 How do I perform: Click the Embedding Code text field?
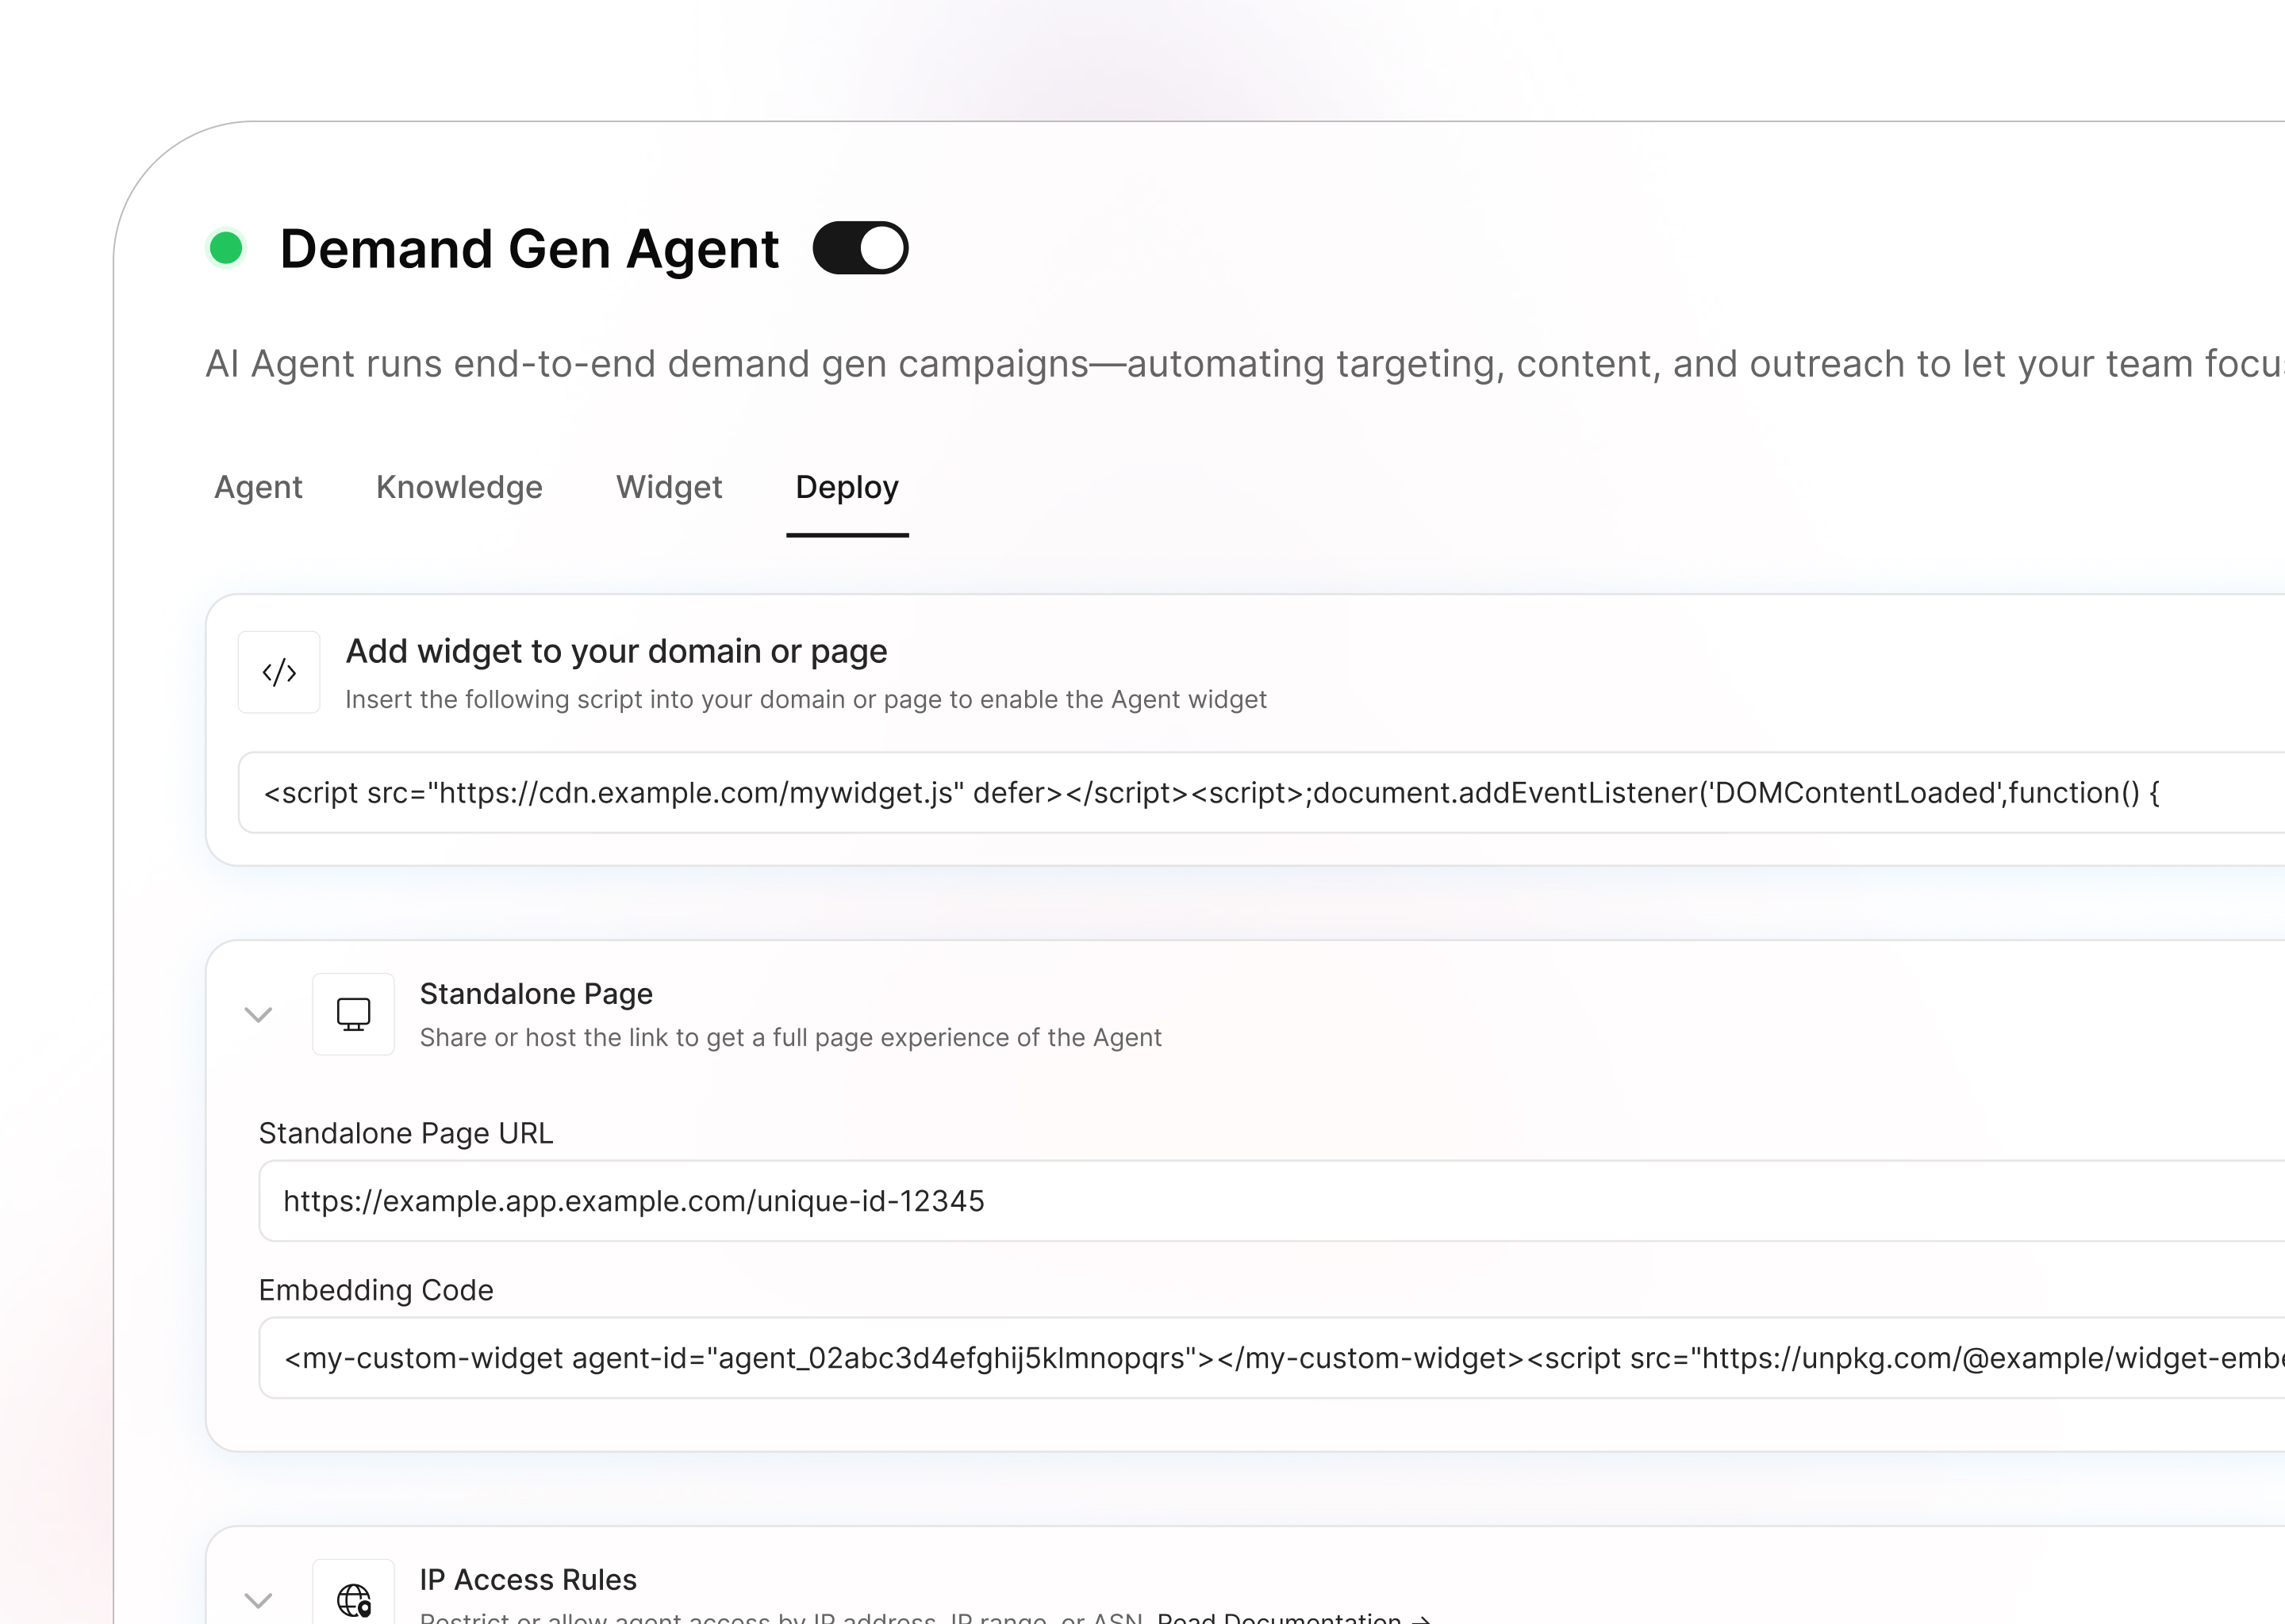(1200, 1358)
